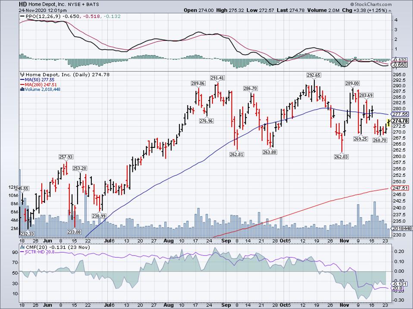Click the 262.81 trough price label
The height and width of the screenshot is (309, 413).
[x=237, y=154]
